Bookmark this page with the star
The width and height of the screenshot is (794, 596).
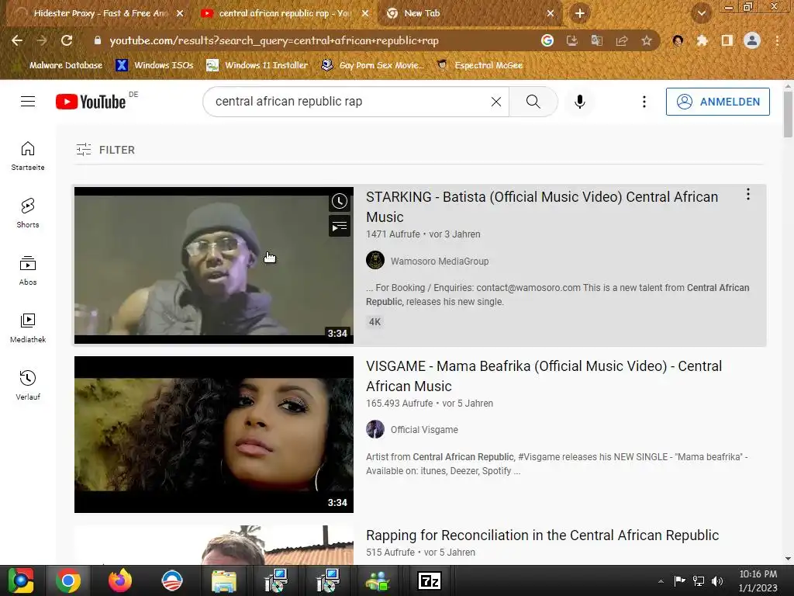point(646,40)
